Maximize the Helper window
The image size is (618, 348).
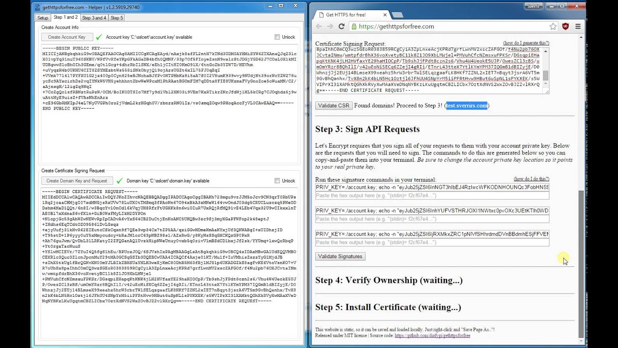click(x=281, y=6)
